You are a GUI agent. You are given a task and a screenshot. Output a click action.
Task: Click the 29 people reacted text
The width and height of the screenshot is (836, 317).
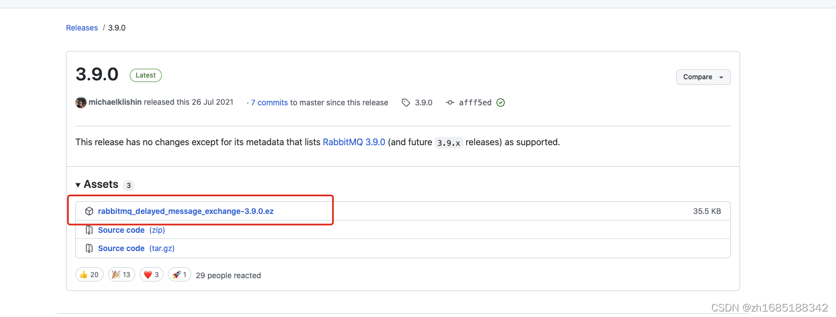[228, 275]
